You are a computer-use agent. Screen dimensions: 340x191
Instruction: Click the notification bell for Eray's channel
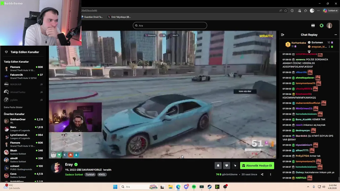(x=218, y=166)
